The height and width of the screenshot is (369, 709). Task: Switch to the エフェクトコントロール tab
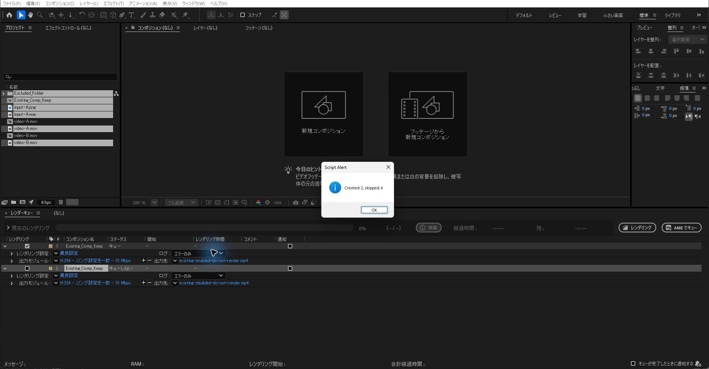click(68, 28)
